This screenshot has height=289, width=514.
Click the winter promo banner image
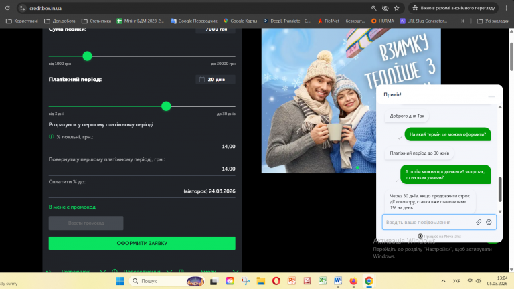319,100
